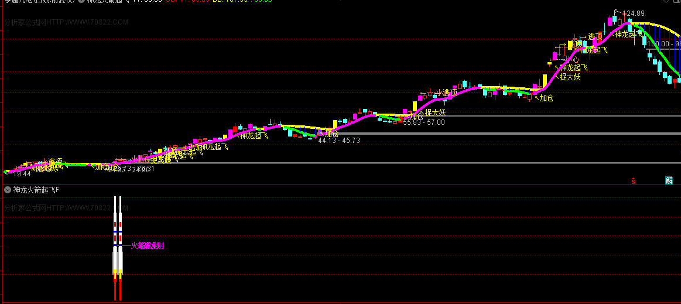The image size is (681, 304).
Task: Click the 神龙起飞 label beside the 124.89 peak
Action: click(x=628, y=34)
